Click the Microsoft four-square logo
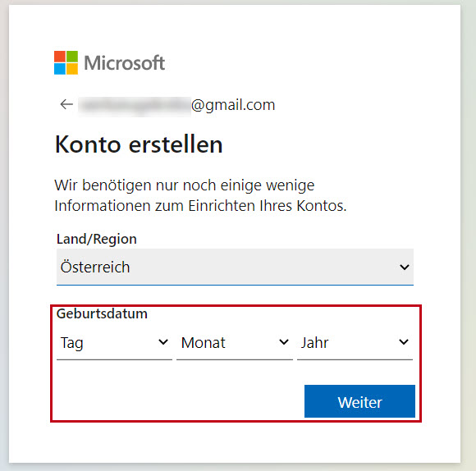The image size is (476, 471). click(66, 63)
